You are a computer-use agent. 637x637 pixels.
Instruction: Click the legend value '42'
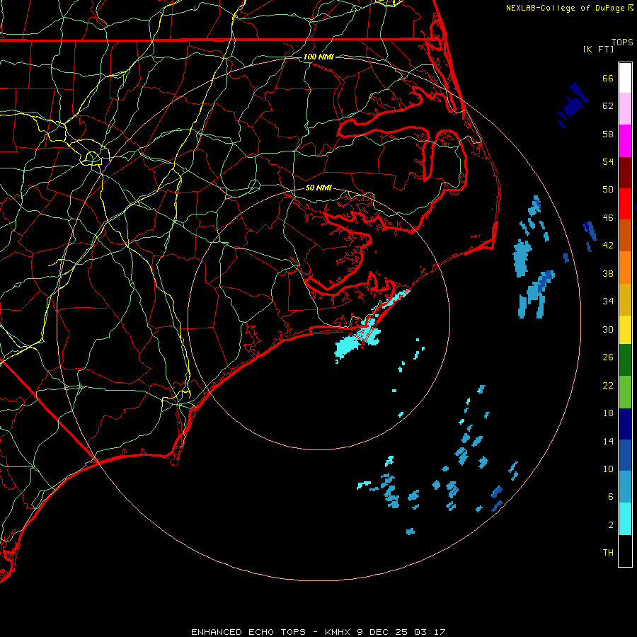[608, 246]
